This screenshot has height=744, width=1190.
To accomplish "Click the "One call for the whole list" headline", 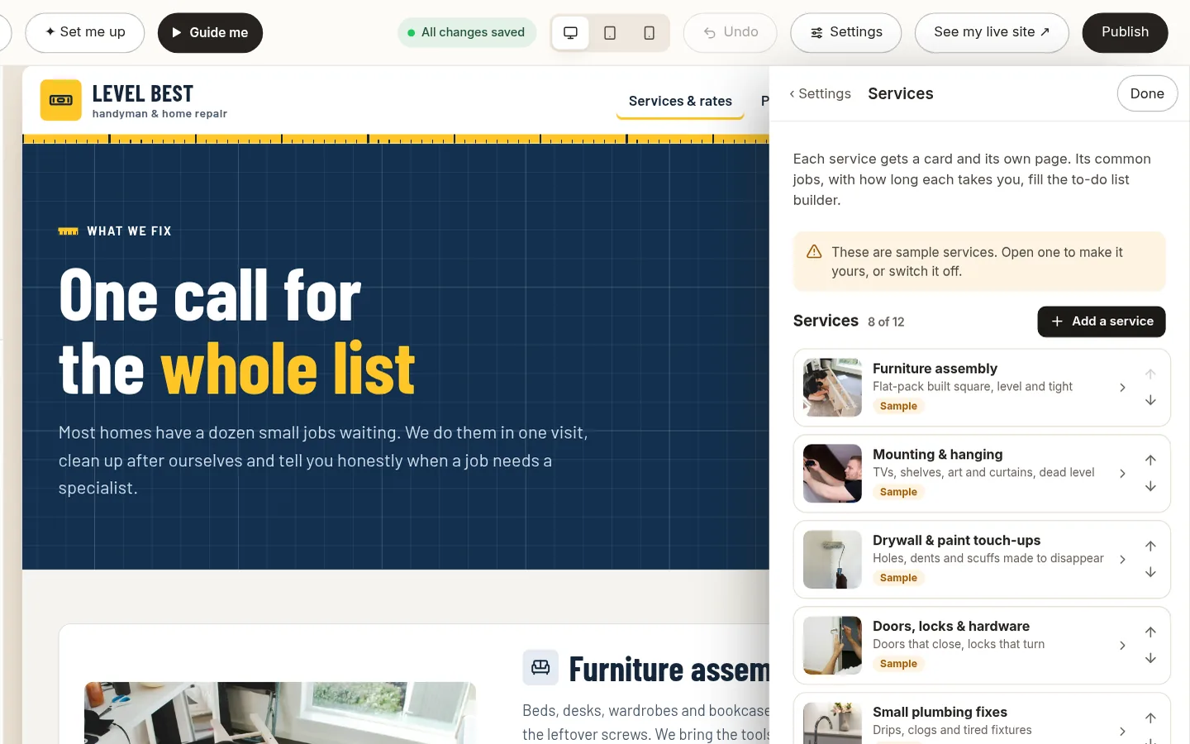I will coord(237,331).
